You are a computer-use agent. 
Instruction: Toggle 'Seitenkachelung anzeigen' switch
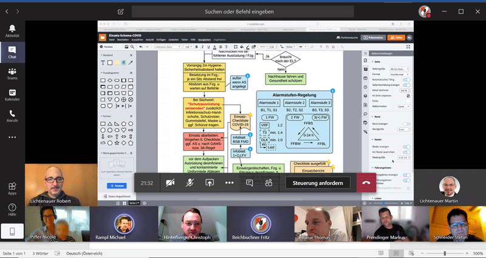click(406, 85)
